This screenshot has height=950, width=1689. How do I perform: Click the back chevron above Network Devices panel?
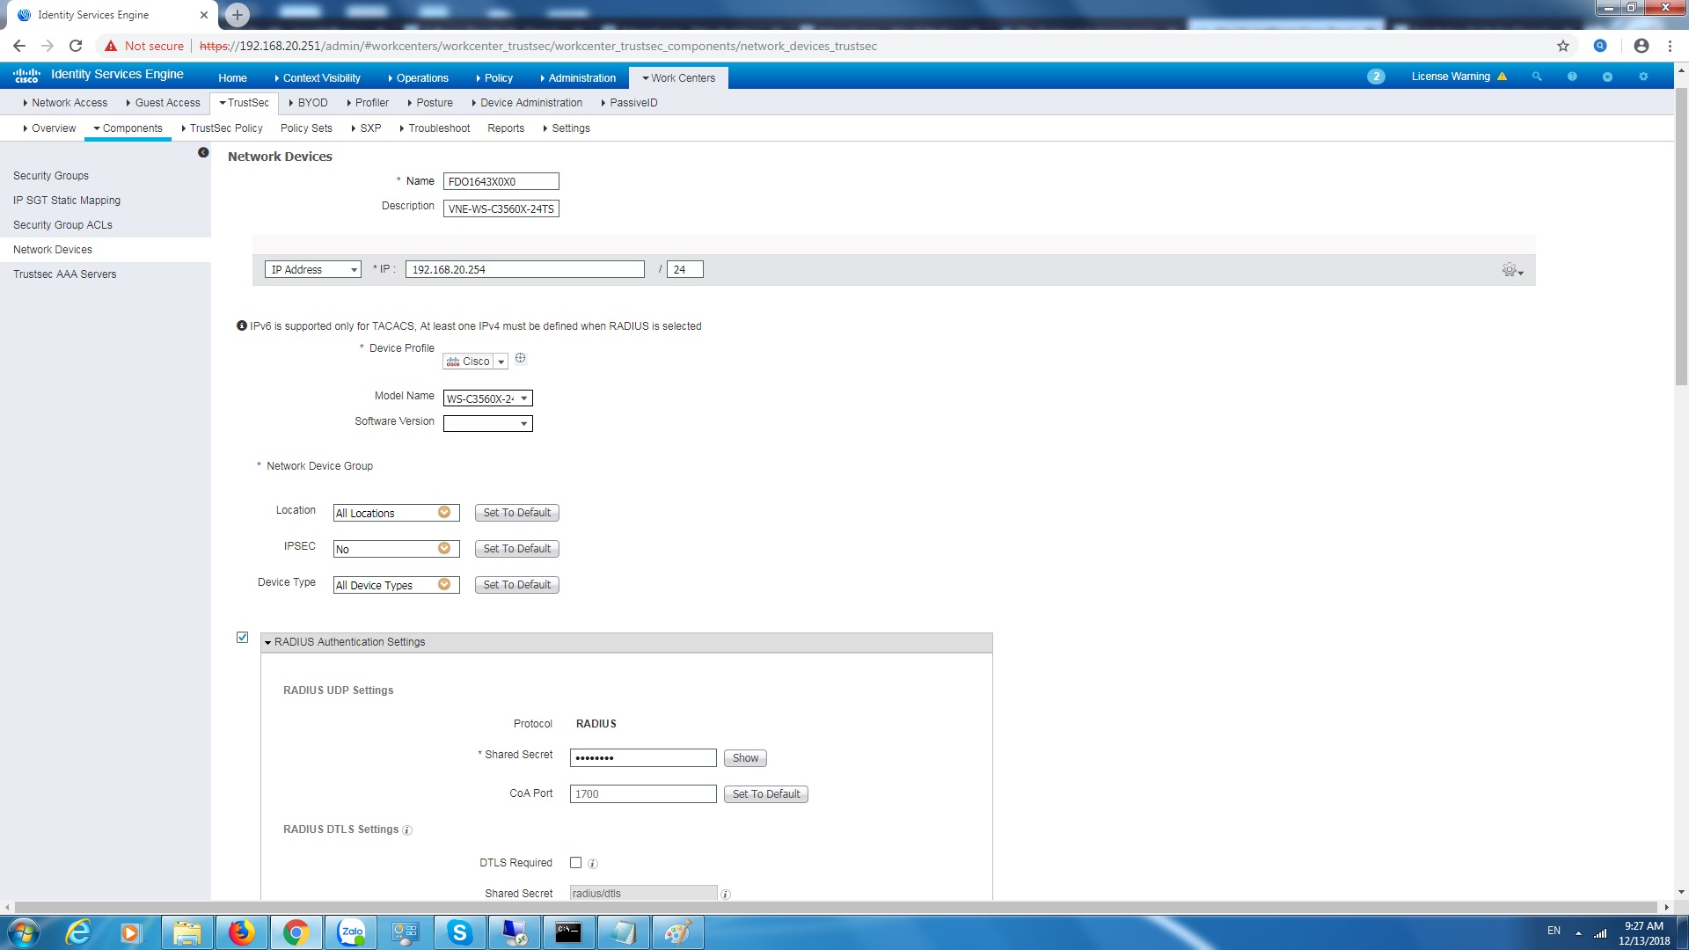coord(204,151)
